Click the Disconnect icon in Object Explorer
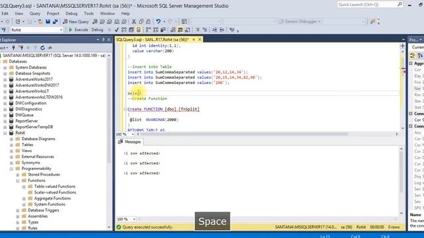This screenshot has height=238, width=424. (21, 48)
